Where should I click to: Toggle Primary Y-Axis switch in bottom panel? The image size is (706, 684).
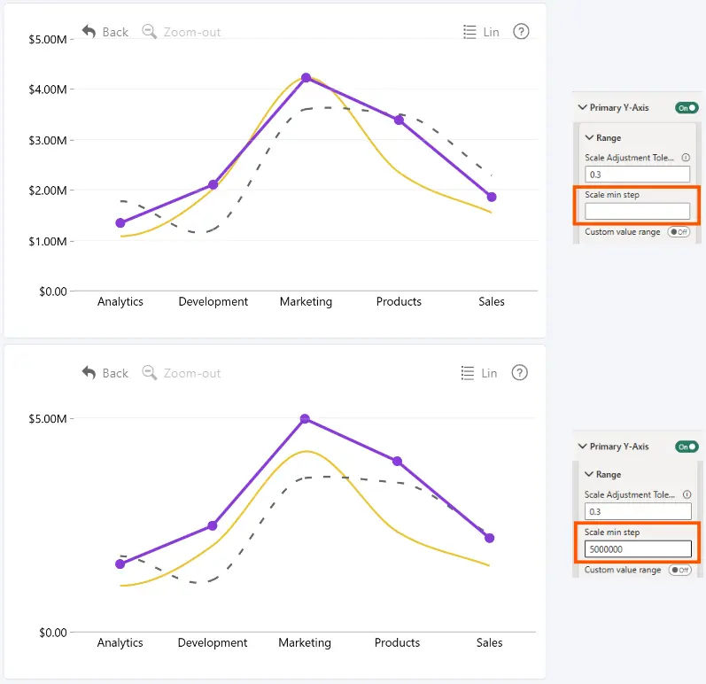687,447
